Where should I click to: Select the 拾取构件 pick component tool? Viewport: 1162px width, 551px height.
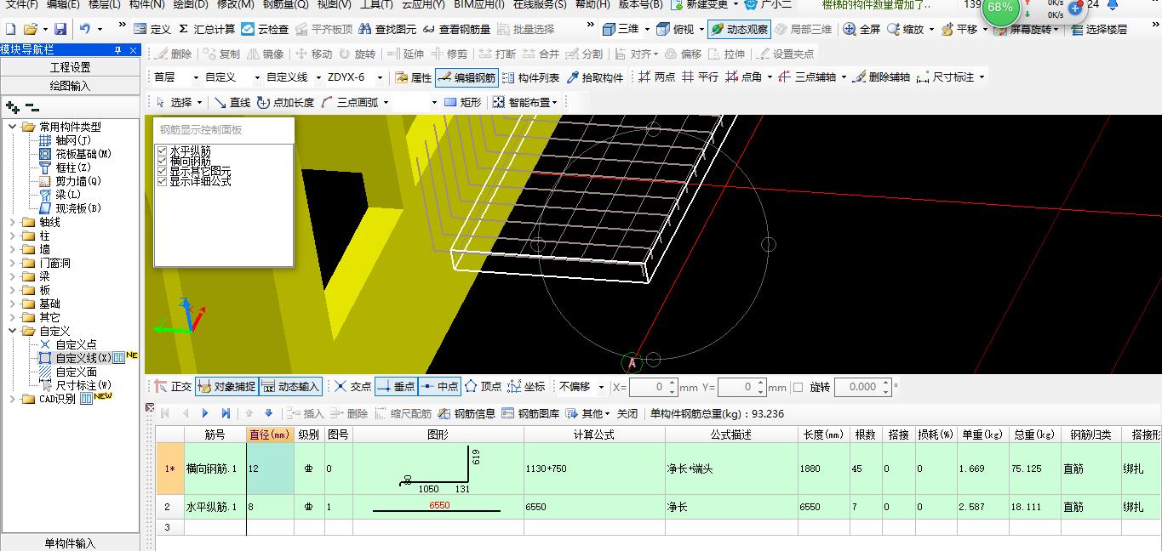pyautogui.click(x=595, y=77)
